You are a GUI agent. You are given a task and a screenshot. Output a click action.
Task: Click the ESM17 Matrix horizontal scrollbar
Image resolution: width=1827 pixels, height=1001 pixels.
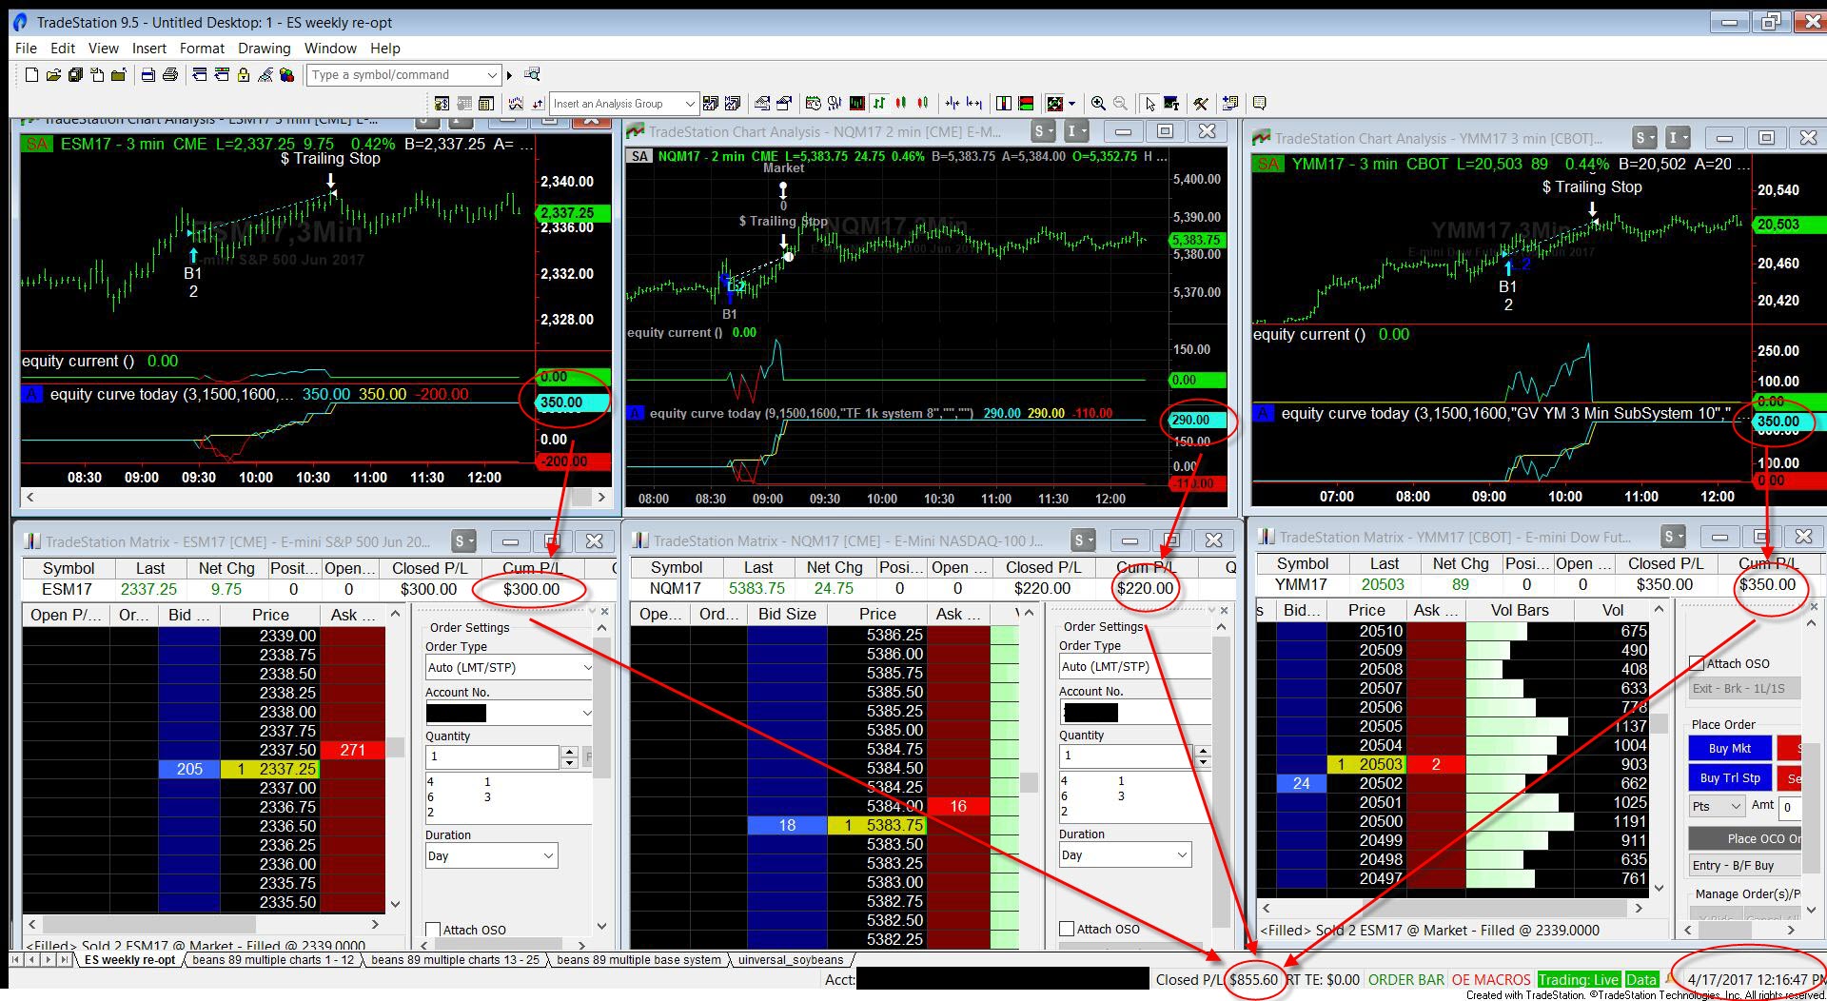(x=203, y=923)
